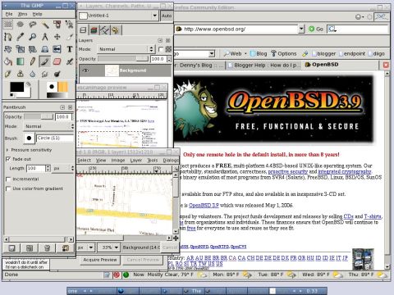
Task: Enable Use color from gradient checkbox
Action: pyautogui.click(x=8, y=188)
